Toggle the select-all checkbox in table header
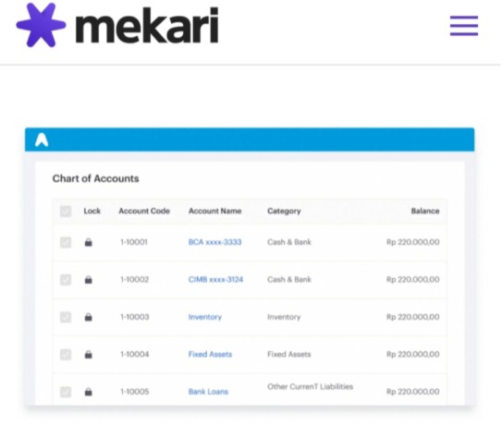502x425 pixels. pyautogui.click(x=66, y=212)
